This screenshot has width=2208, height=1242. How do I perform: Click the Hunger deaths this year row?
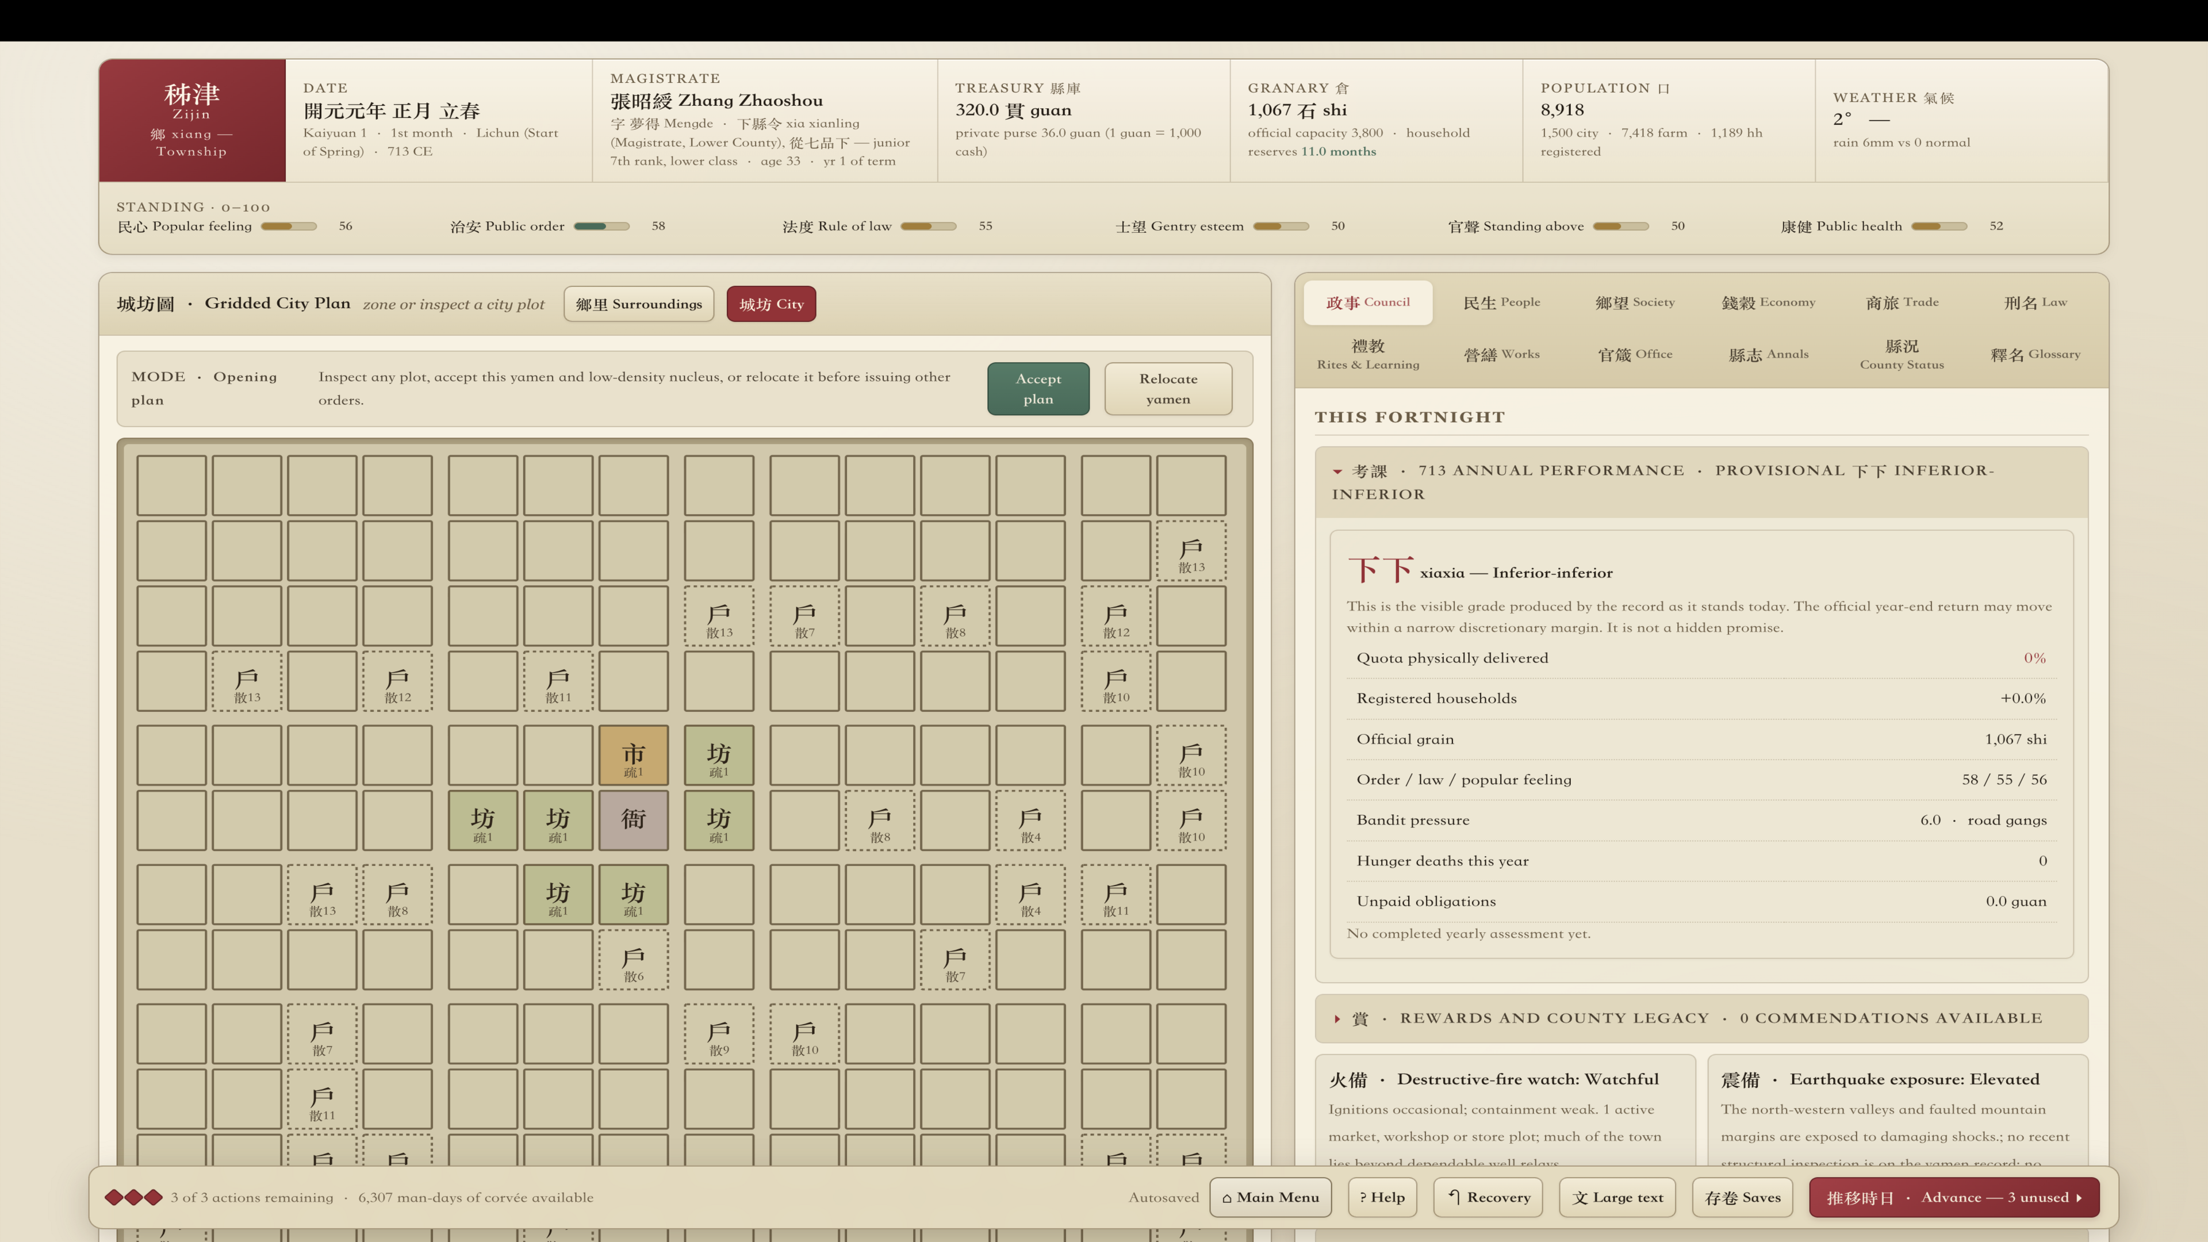point(1701,861)
